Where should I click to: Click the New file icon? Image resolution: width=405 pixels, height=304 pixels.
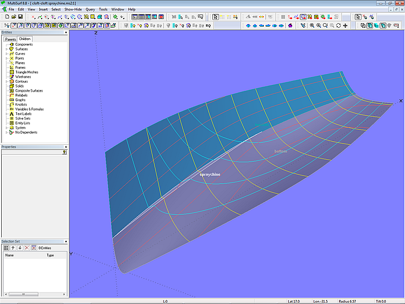tap(6, 17)
